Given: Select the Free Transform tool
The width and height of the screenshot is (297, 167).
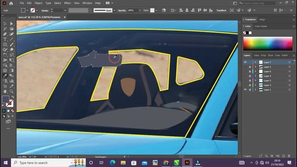Looking at the screenshot, I should [12, 60].
